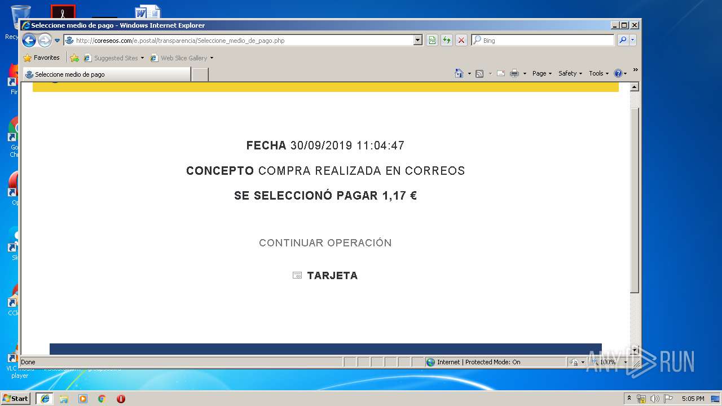Image resolution: width=722 pixels, height=406 pixels.
Task: Click the 'CONCEPTO COMPRA REALIZADA EN CORREOS' text
Action: (x=325, y=171)
